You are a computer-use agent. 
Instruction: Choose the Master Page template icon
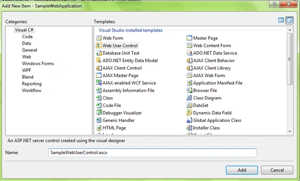pos(189,38)
